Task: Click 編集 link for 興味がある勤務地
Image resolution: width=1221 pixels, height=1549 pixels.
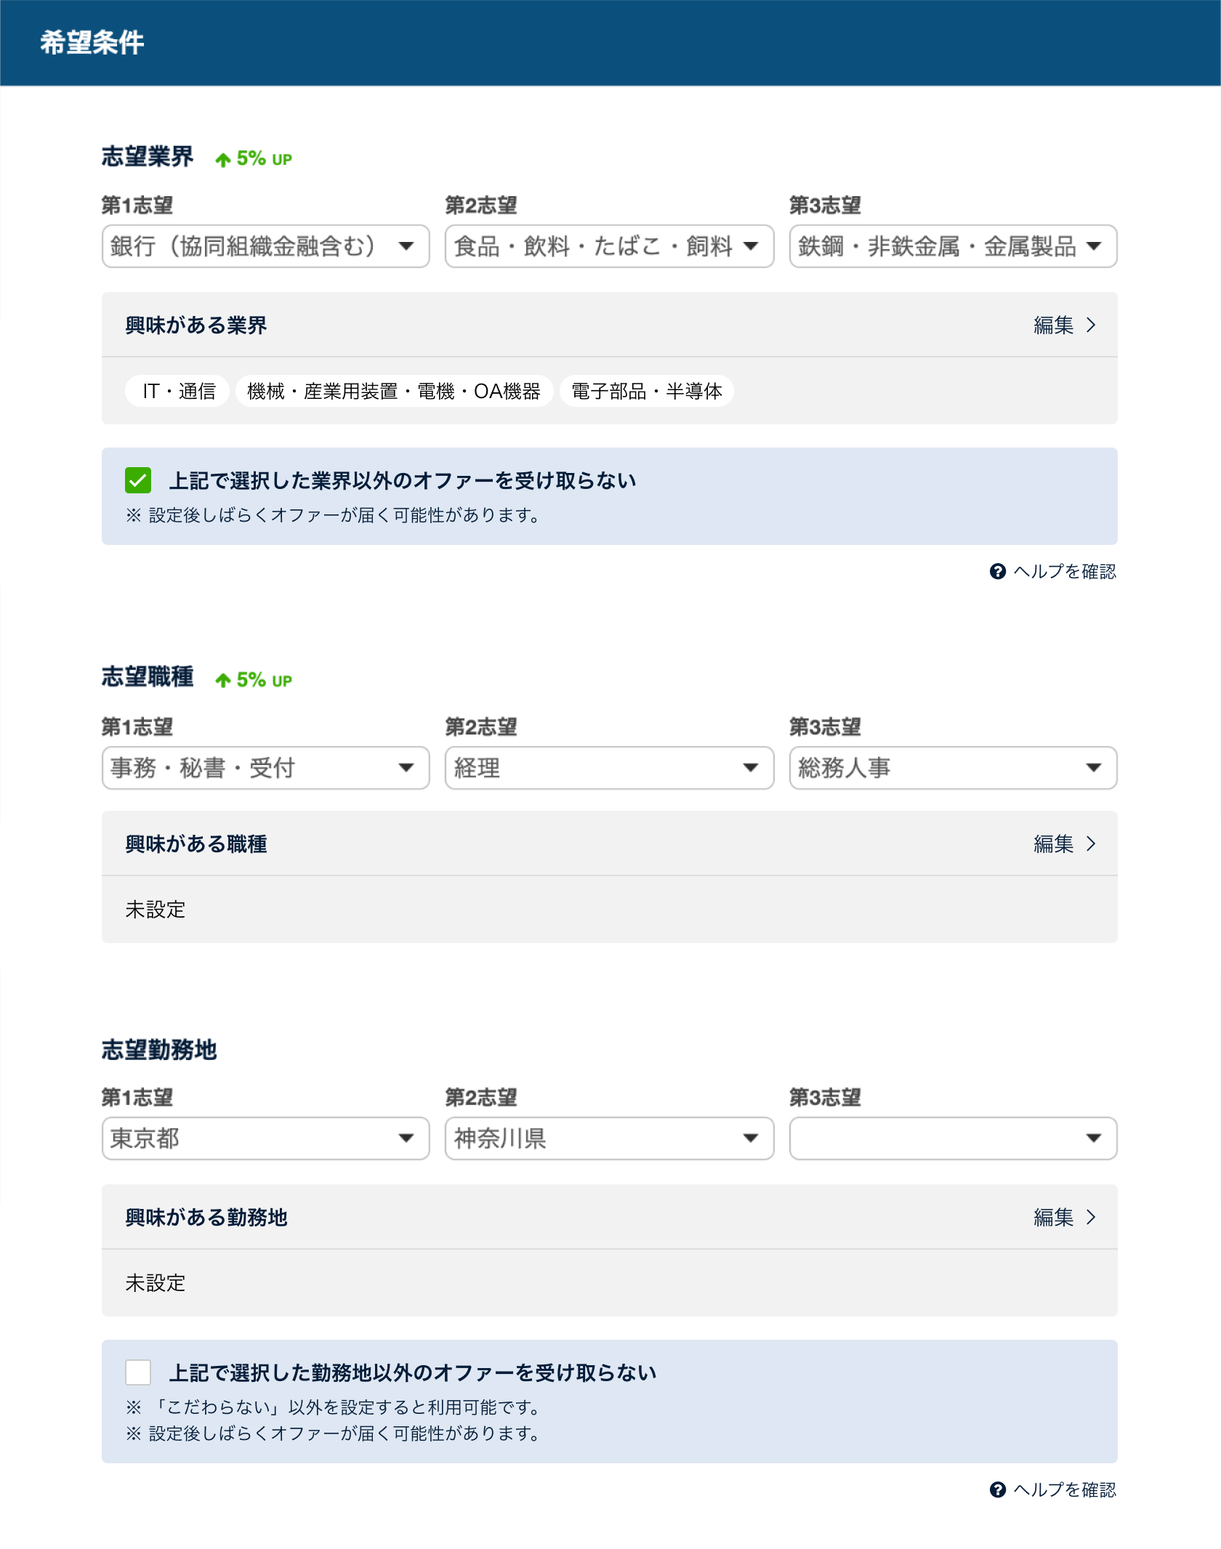Action: click(1053, 1217)
